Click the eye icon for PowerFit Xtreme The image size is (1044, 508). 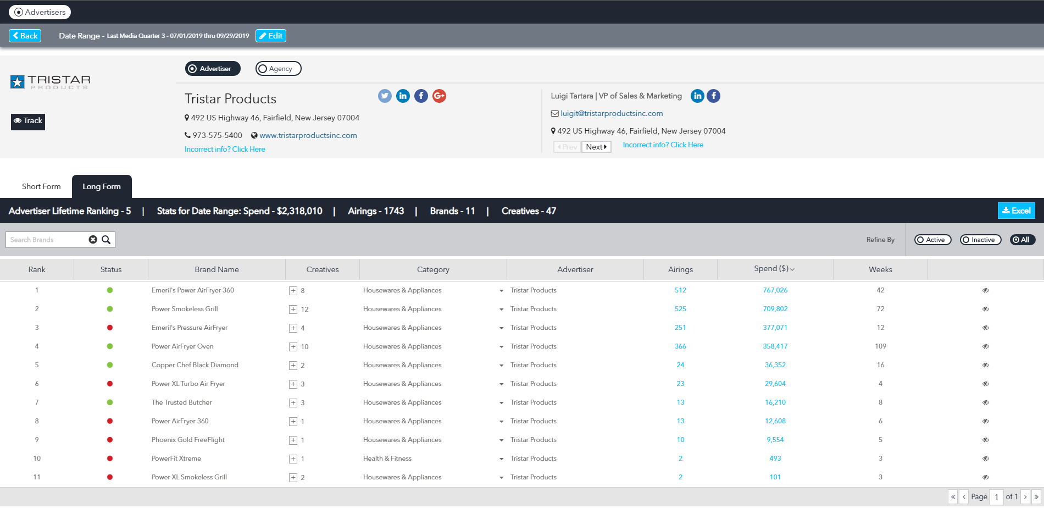(986, 459)
